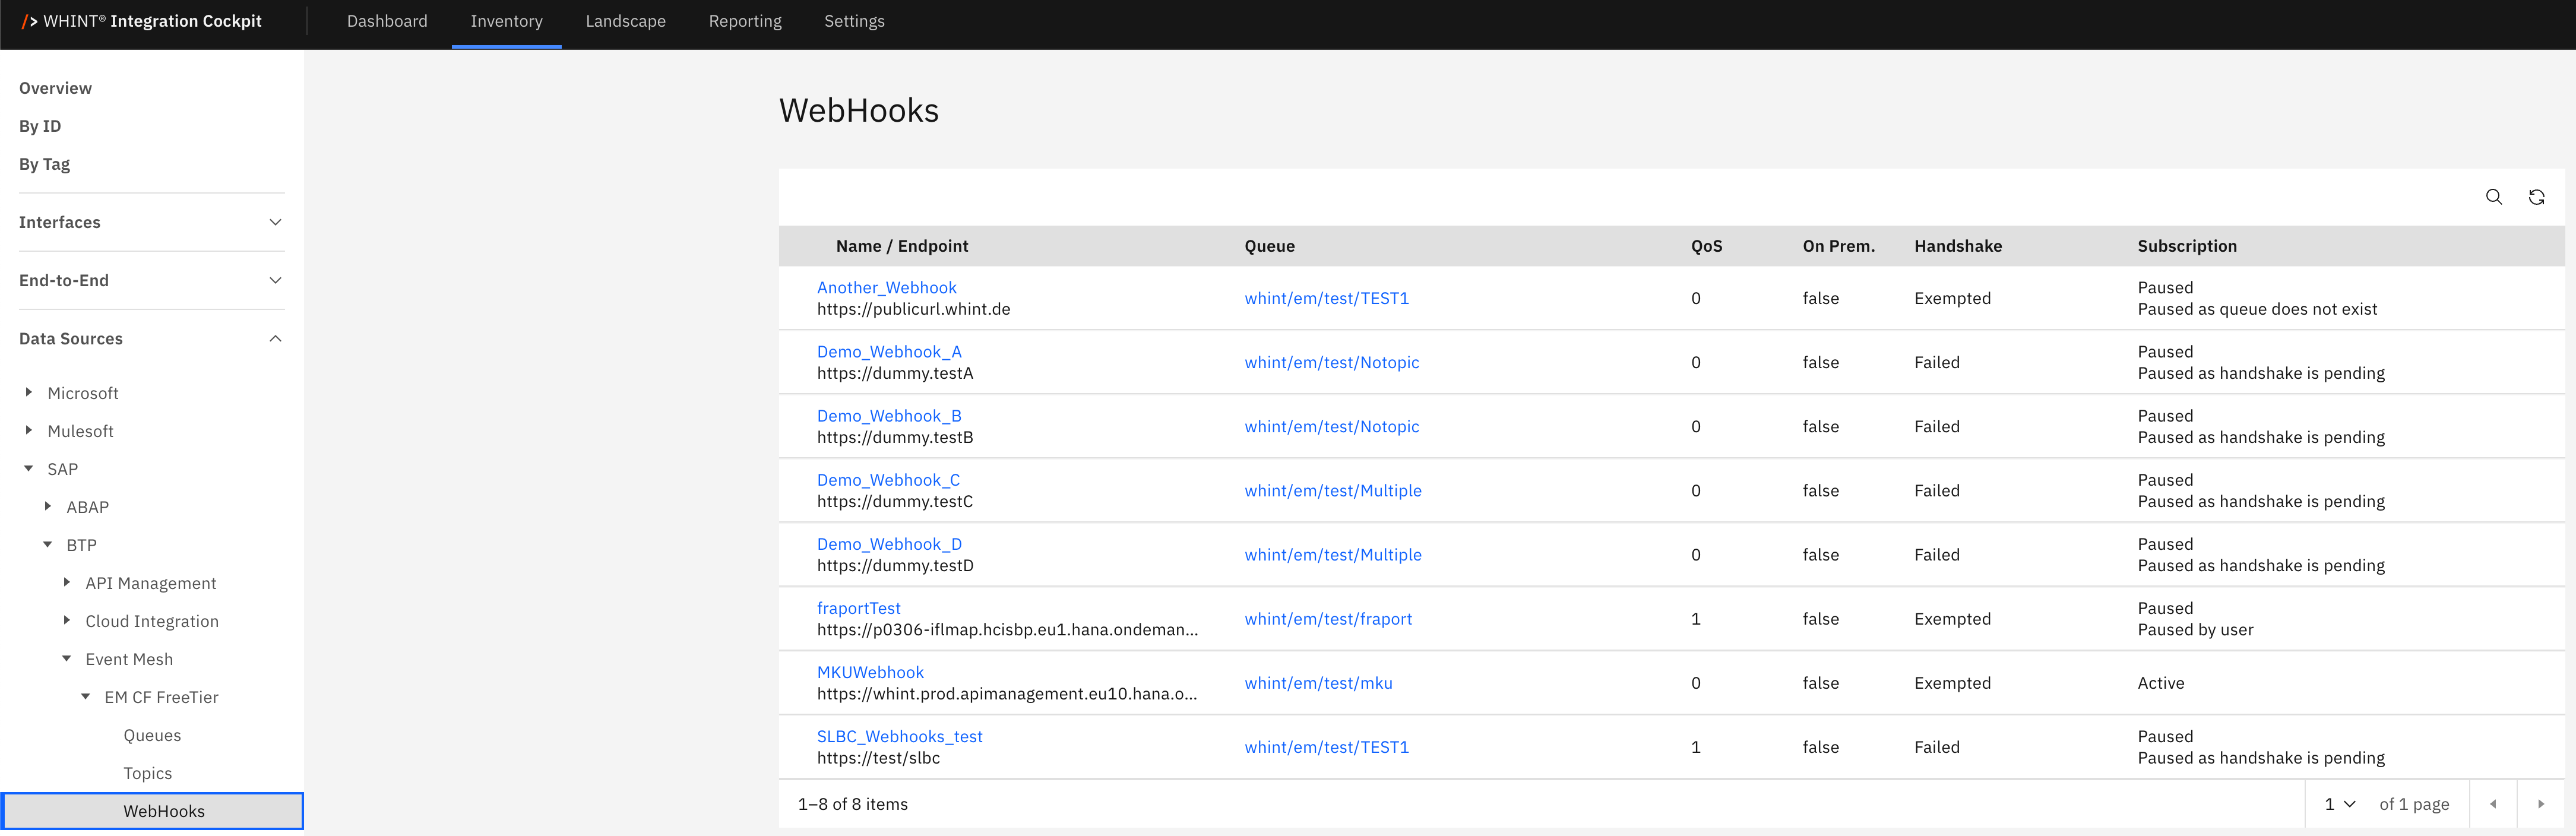Click the WHINT Integration Cockpit logo
The height and width of the screenshot is (836, 2576).
[x=142, y=21]
